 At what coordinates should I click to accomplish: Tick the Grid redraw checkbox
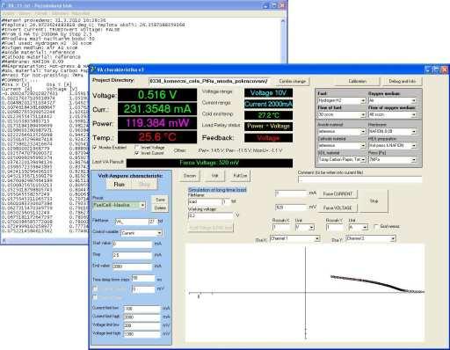click(376, 226)
